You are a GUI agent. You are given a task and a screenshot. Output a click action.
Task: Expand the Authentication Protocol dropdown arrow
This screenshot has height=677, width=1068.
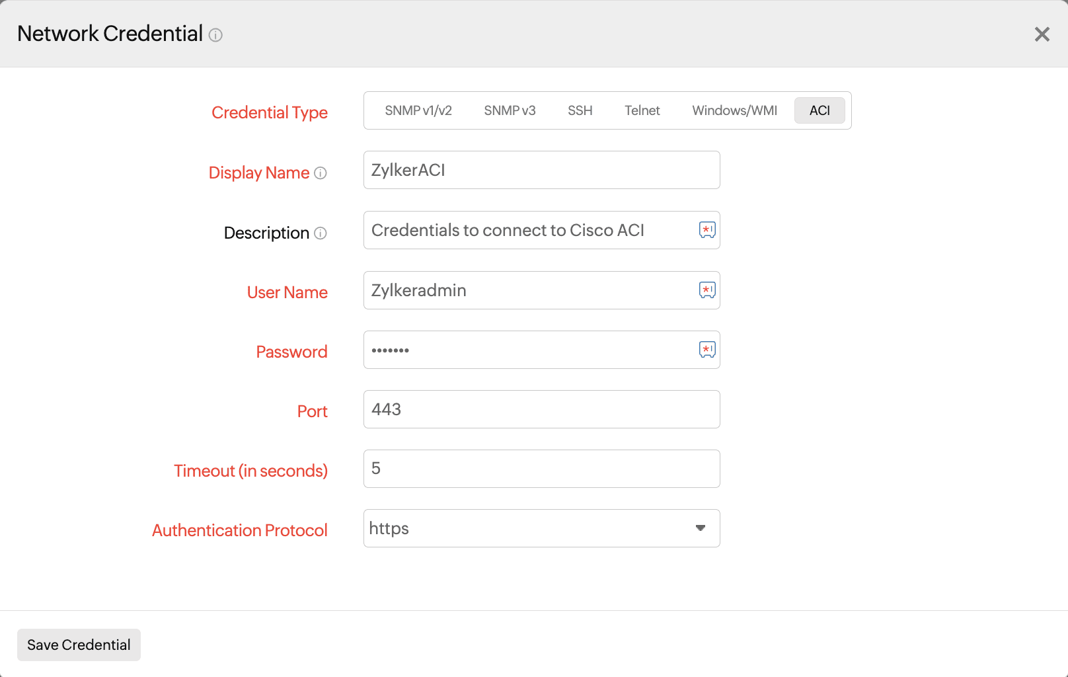[700, 528]
